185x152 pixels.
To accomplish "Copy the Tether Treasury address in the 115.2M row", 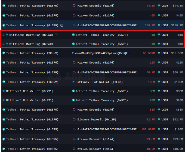I will pos(61,25).
